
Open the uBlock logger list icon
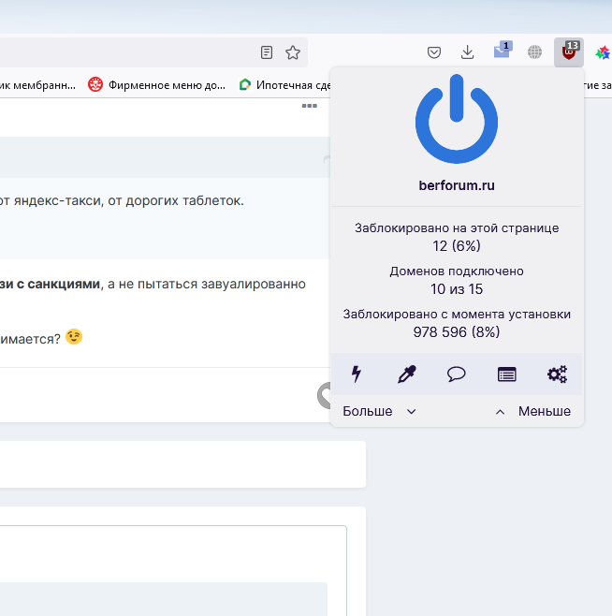(x=506, y=374)
